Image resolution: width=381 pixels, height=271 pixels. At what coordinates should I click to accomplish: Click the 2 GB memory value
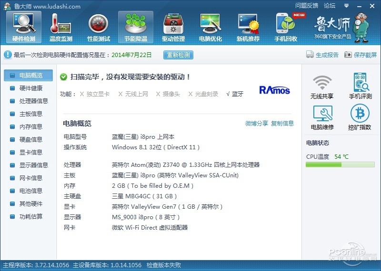coord(152,186)
